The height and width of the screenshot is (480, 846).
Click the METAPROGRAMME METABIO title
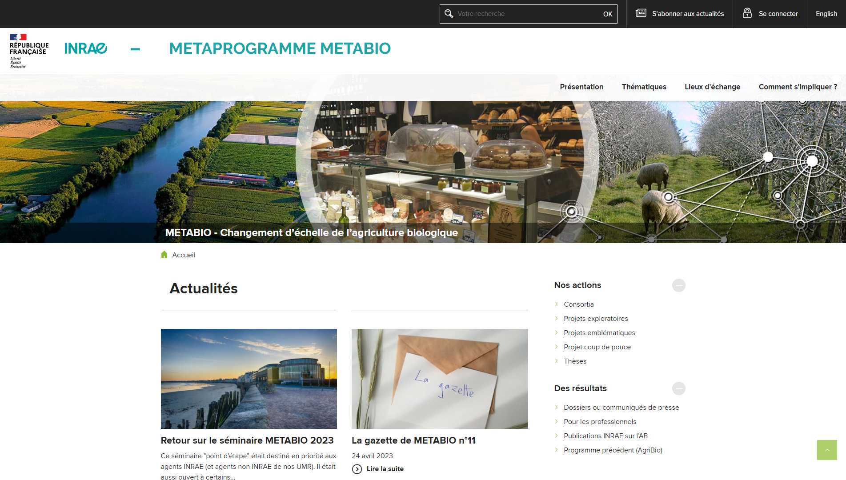[280, 48]
